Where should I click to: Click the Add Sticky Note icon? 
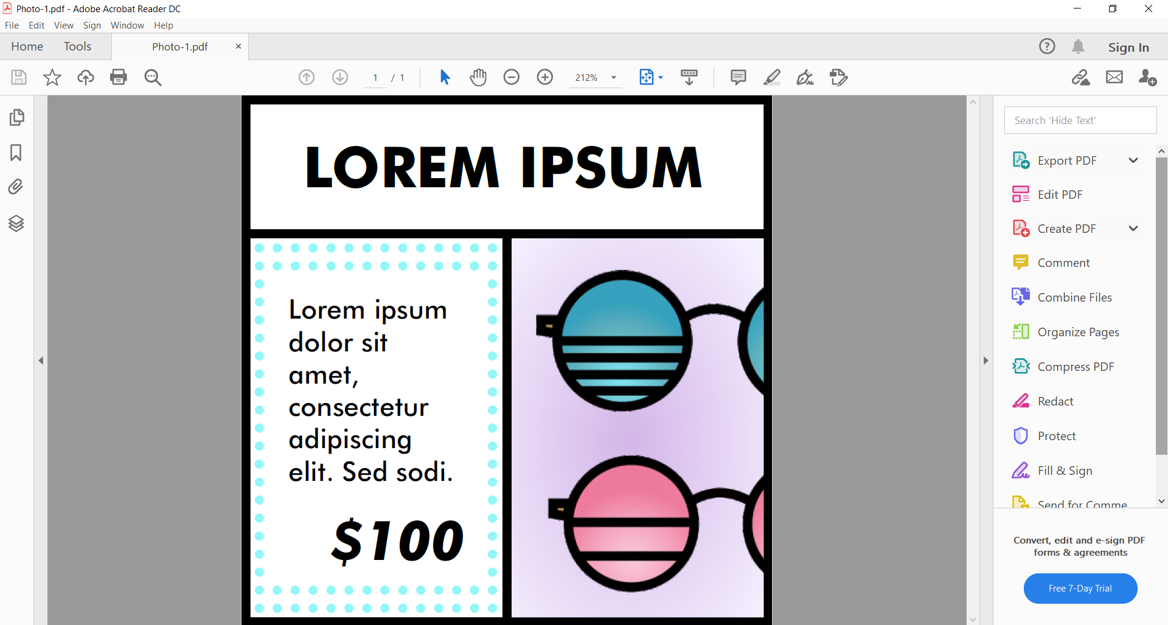coord(738,77)
